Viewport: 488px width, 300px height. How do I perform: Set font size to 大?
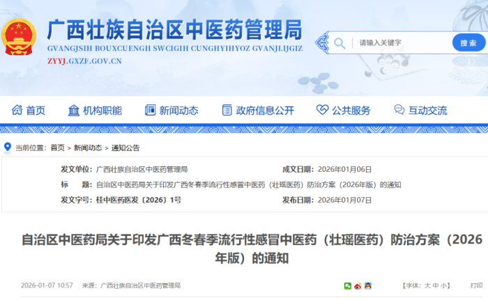(x=426, y=286)
